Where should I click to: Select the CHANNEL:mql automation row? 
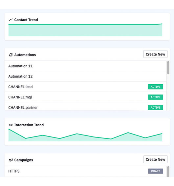[85, 97]
